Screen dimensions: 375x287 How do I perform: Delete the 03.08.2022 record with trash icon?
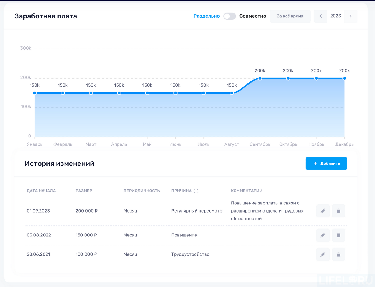[x=338, y=235]
